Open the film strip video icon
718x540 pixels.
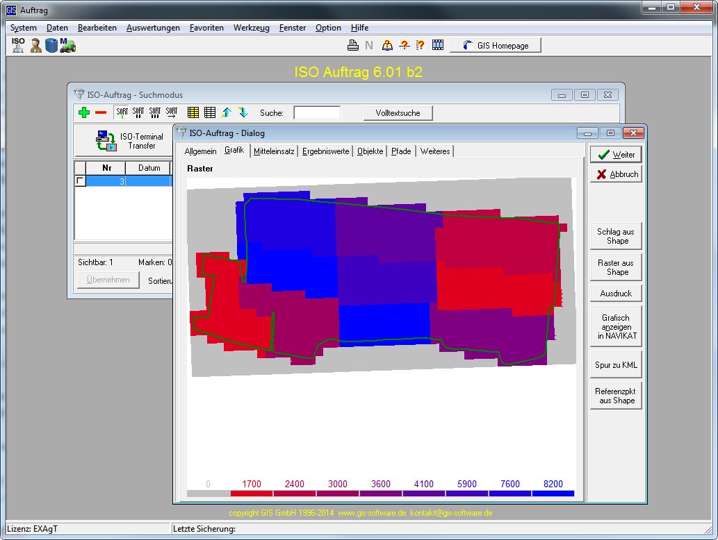[437, 45]
